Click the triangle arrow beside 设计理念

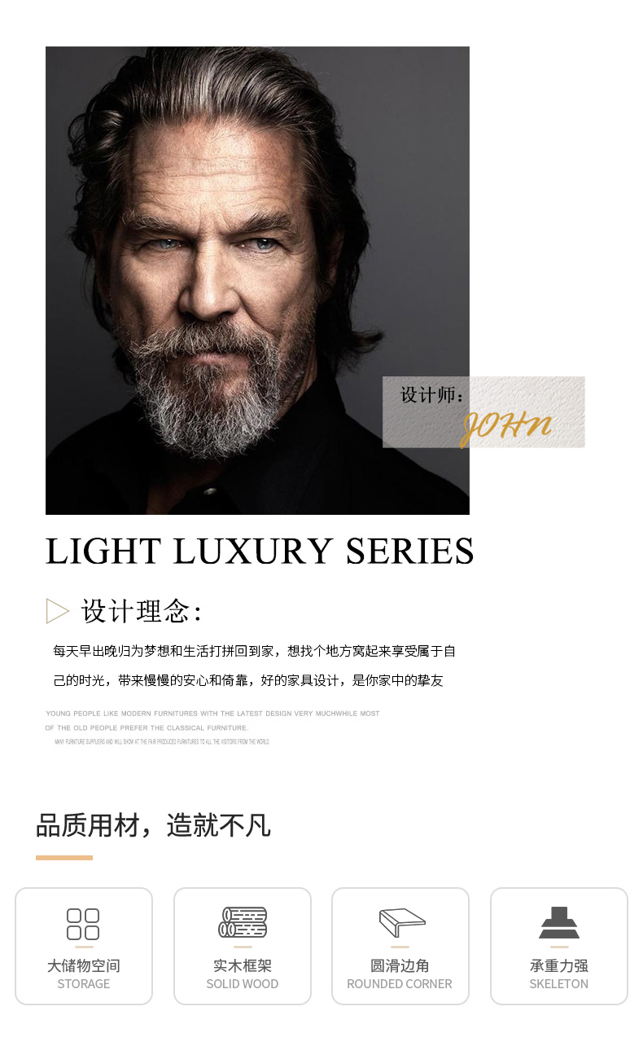(x=58, y=611)
